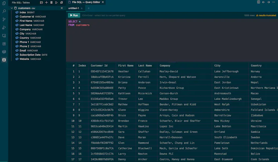
Task: Click the trash icon in Tables header
Action: (x=51, y=2)
